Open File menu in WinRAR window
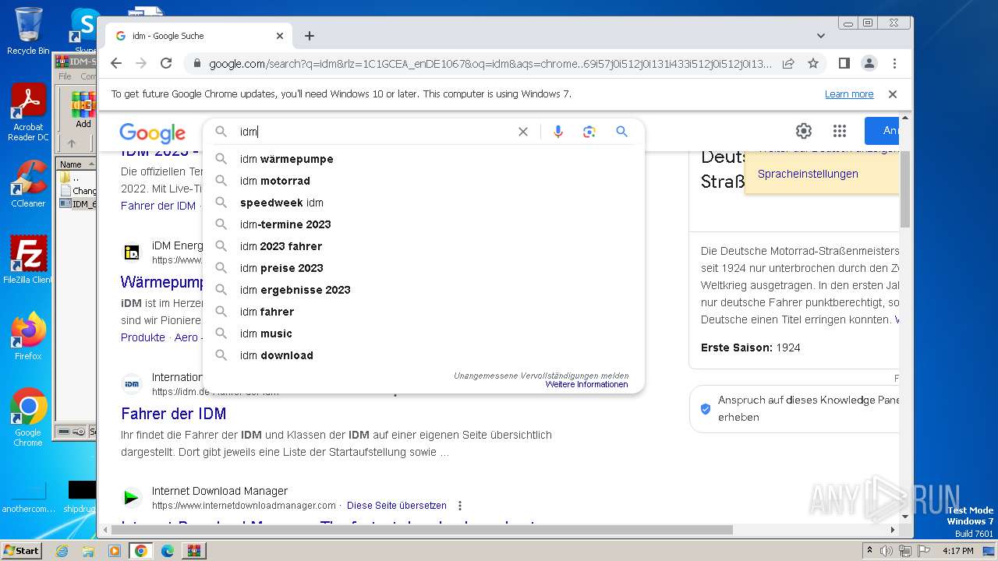This screenshot has width=998, height=561. click(65, 76)
